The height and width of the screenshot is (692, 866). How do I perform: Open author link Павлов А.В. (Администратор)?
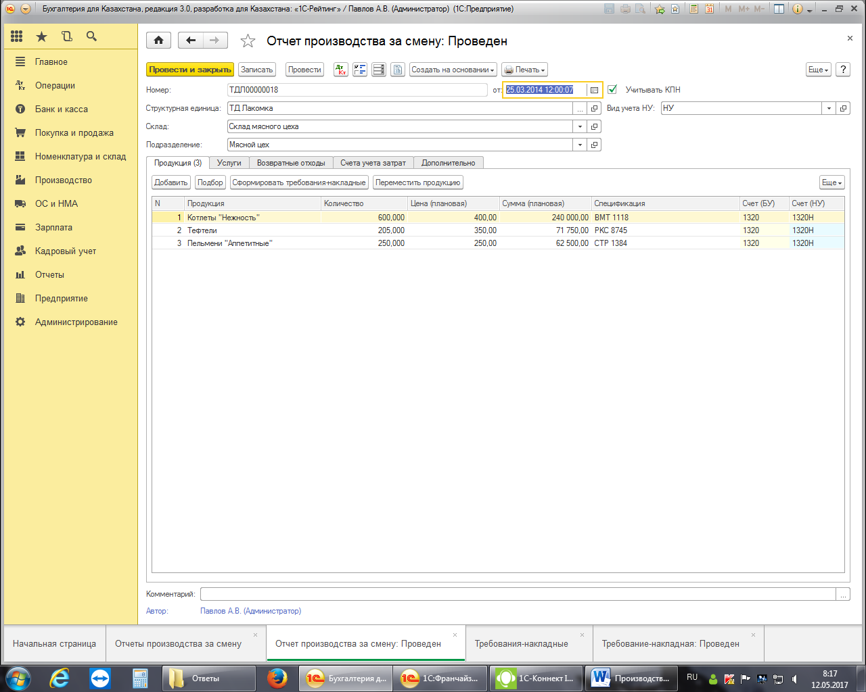[x=250, y=611]
